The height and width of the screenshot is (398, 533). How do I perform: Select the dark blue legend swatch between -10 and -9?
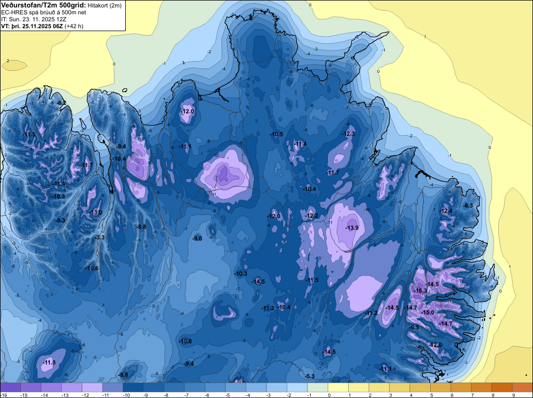tap(133, 387)
